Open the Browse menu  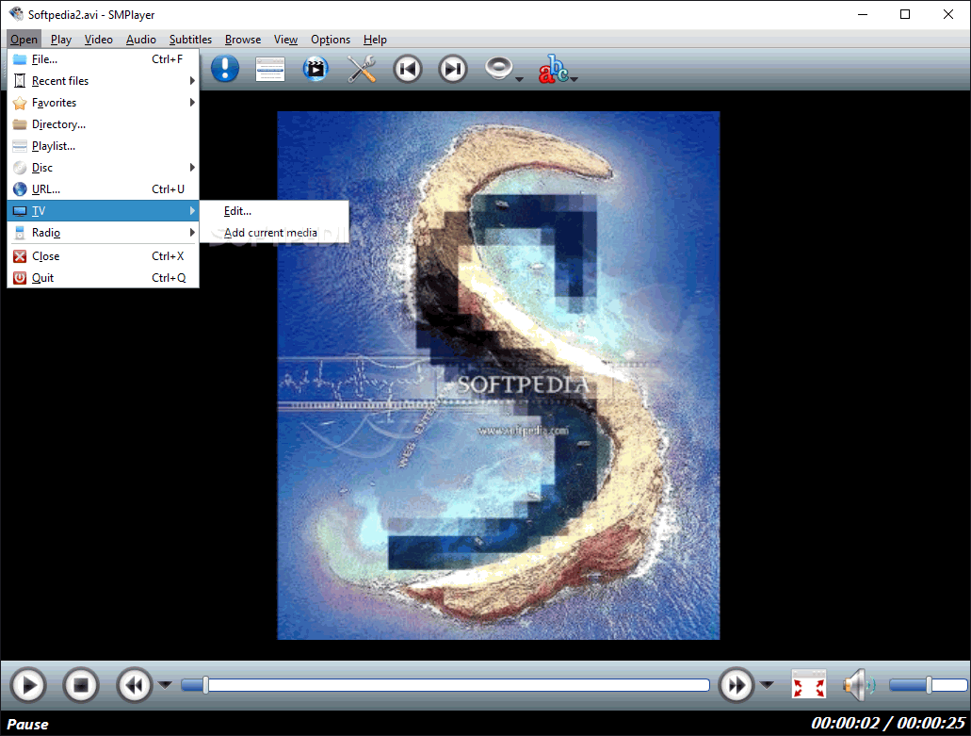point(243,39)
